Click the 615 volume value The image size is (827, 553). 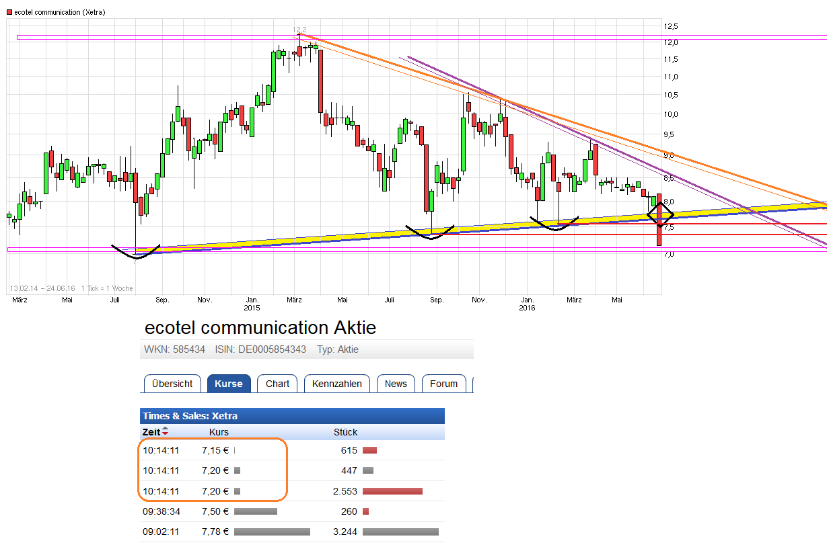[349, 450]
